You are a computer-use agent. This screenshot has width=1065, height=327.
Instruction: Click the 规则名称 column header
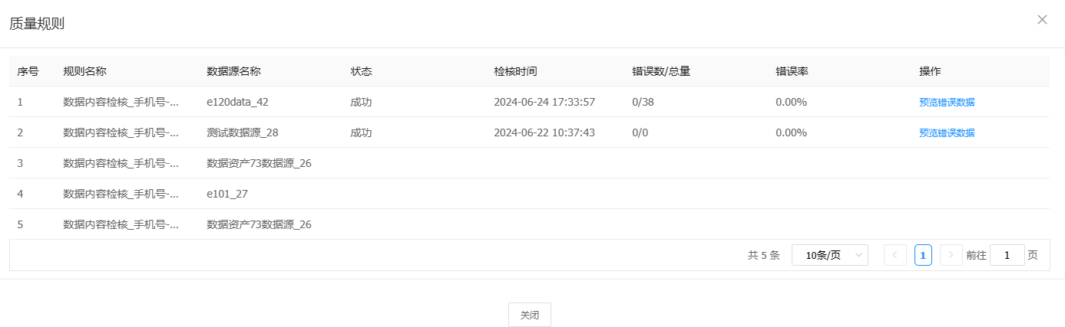pyautogui.click(x=84, y=71)
